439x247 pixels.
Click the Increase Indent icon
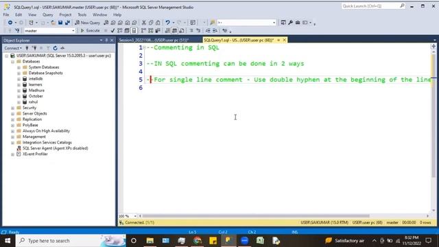point(215,30)
